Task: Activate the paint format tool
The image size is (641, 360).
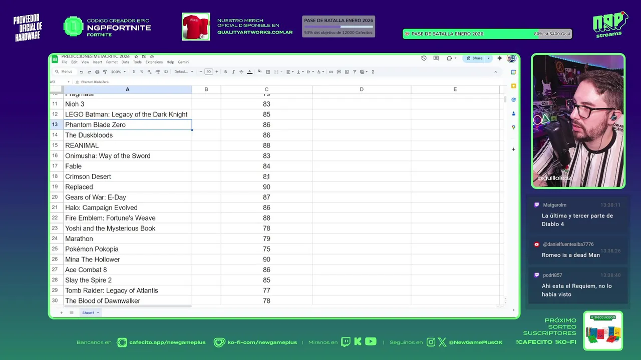Action: tap(105, 72)
